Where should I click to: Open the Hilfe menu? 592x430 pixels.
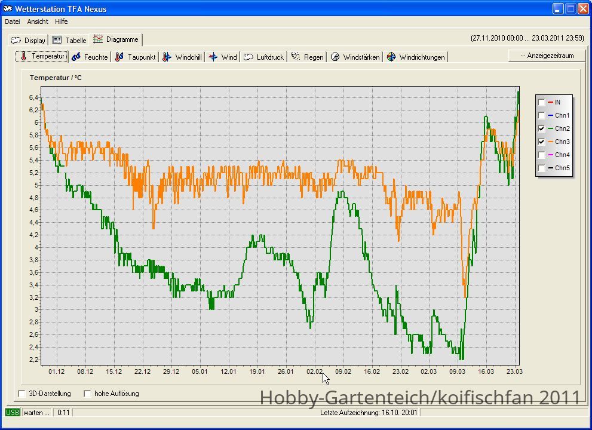click(61, 21)
